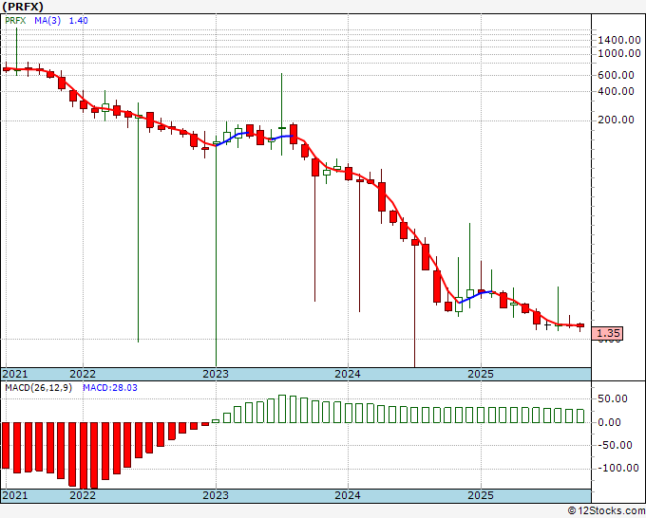Click the 1400.00 price axis label
This screenshot has width=646, height=518.
(619, 41)
